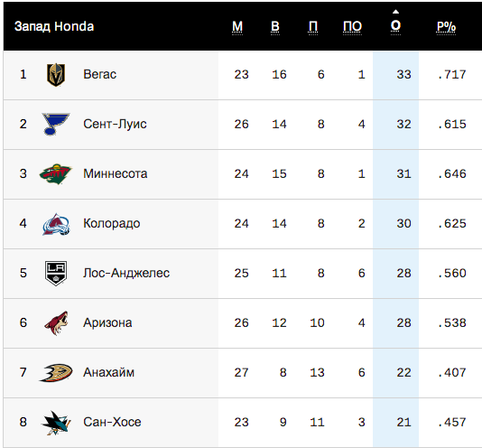The width and height of the screenshot is (482, 448).
Task: Open the Minnesota Wild team logo
Action: tap(56, 173)
